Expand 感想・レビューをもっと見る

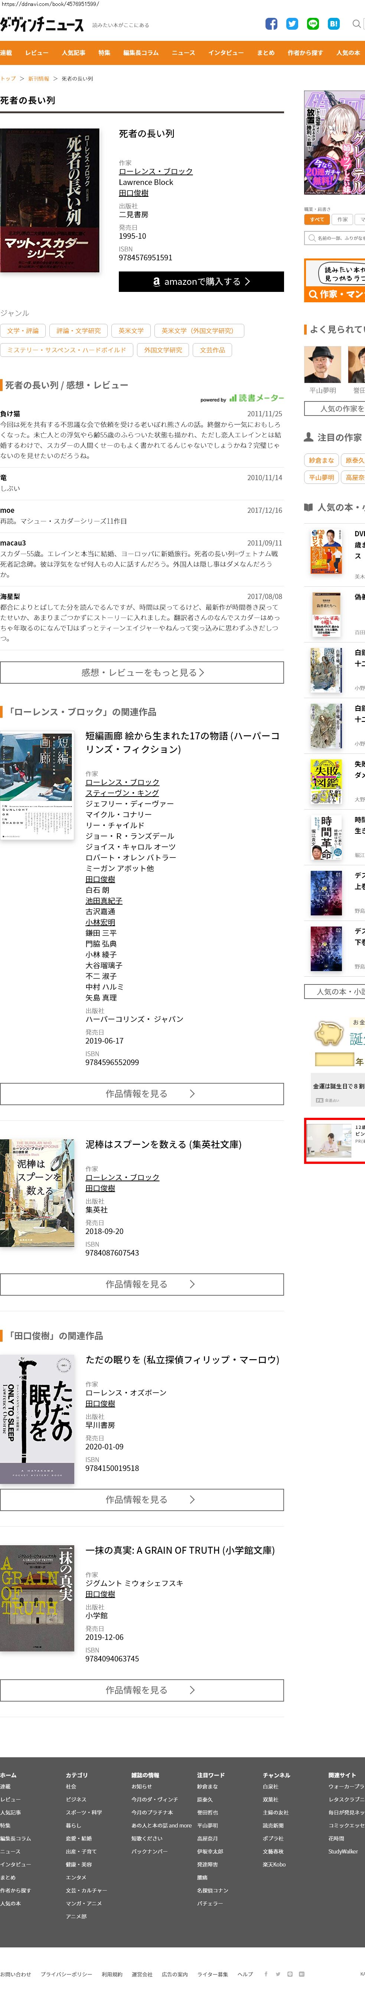click(x=142, y=673)
